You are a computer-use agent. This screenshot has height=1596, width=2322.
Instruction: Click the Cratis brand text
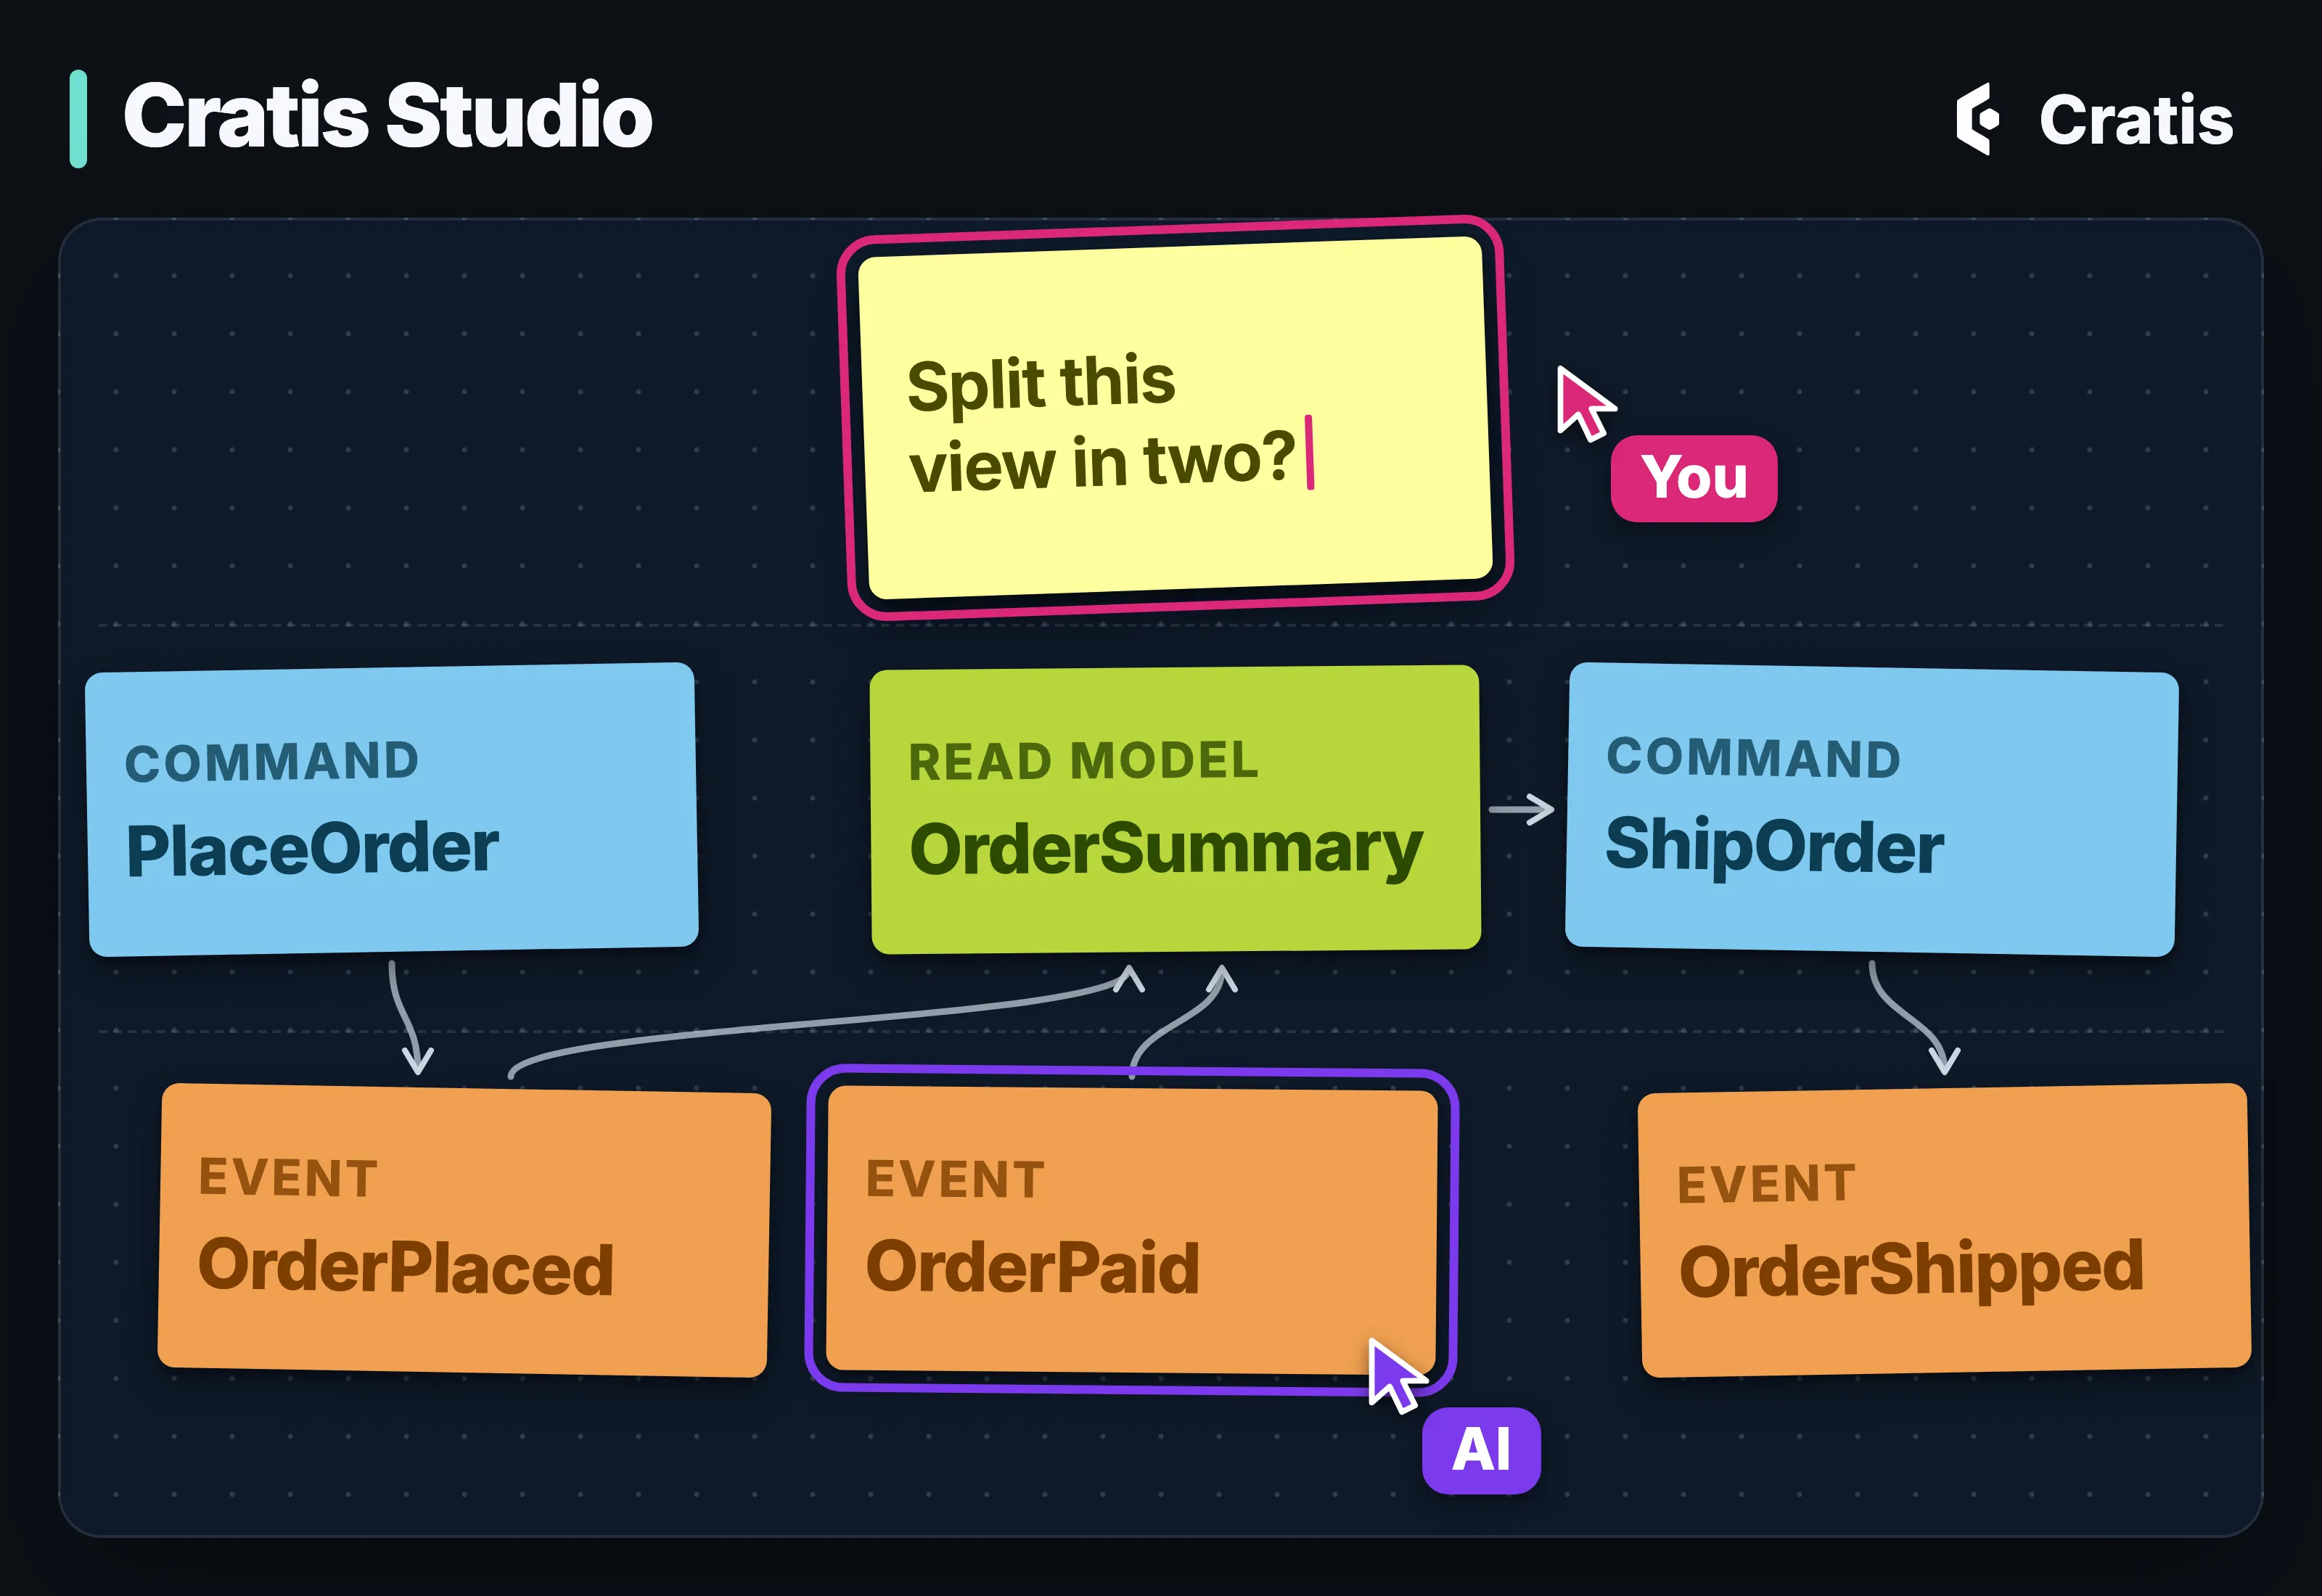(2136, 120)
